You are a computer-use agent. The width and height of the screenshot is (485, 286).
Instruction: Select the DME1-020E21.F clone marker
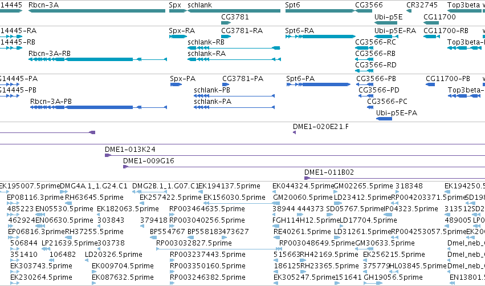click(294, 132)
